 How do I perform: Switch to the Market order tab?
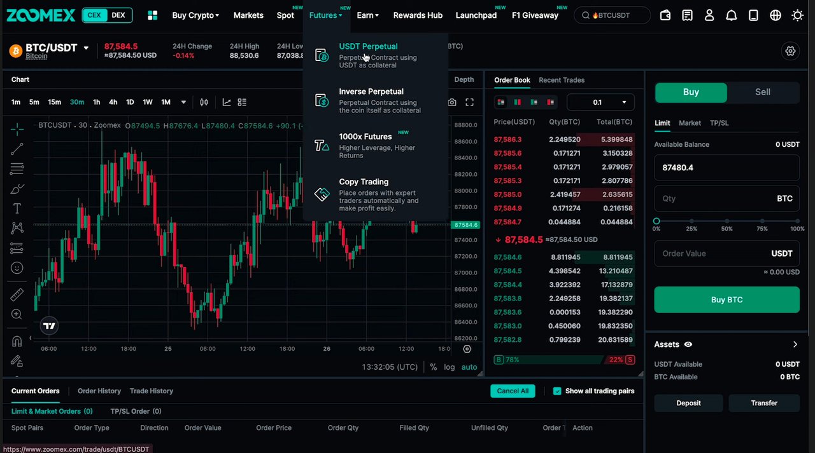[x=690, y=123]
